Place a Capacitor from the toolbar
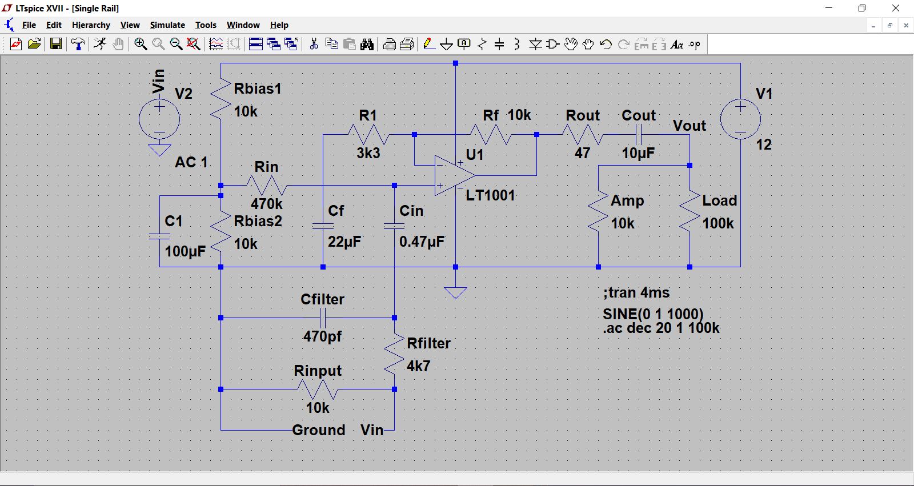914x486 pixels. [499, 44]
